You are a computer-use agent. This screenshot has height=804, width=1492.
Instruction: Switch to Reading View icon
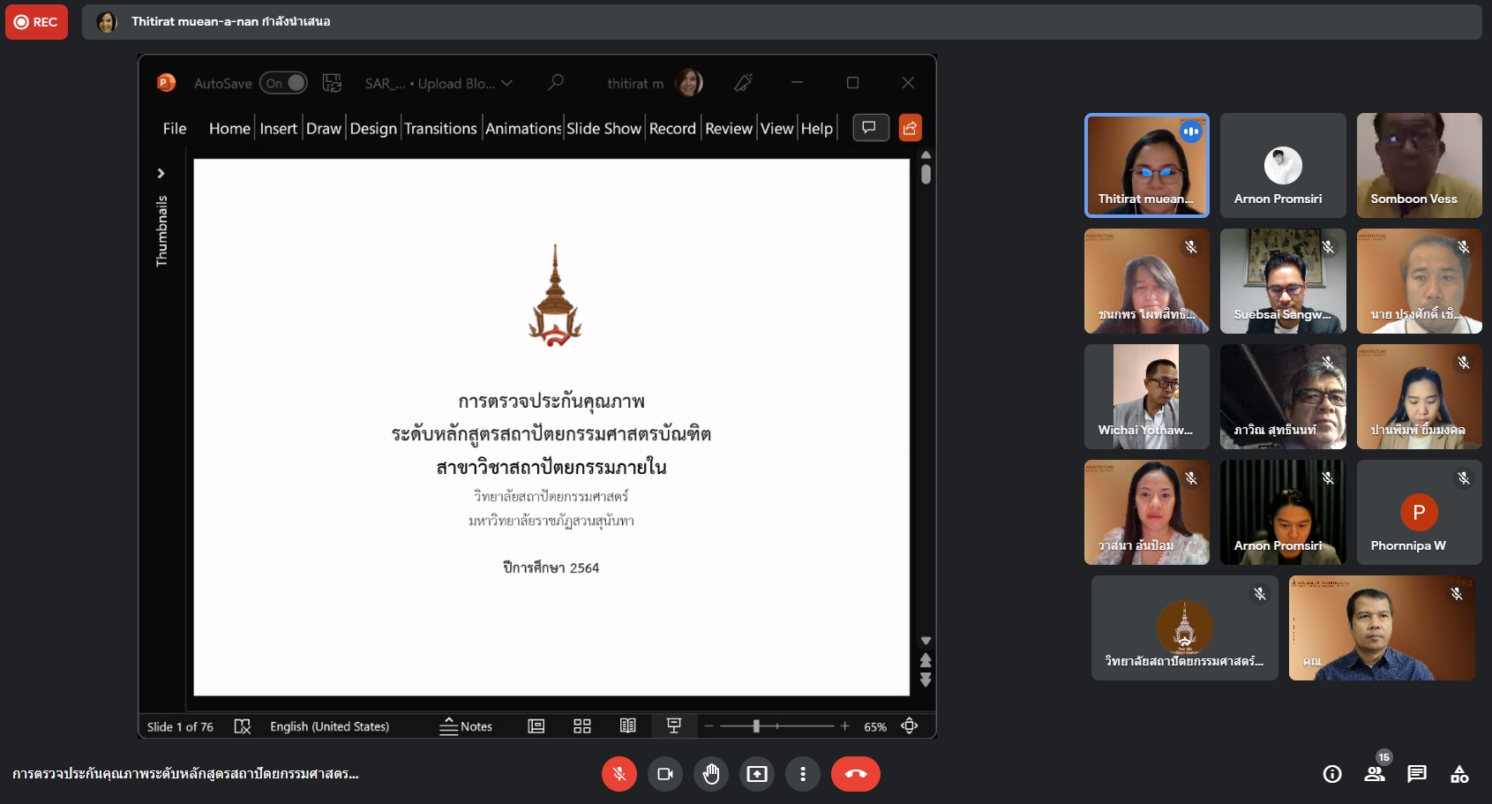[x=627, y=726]
